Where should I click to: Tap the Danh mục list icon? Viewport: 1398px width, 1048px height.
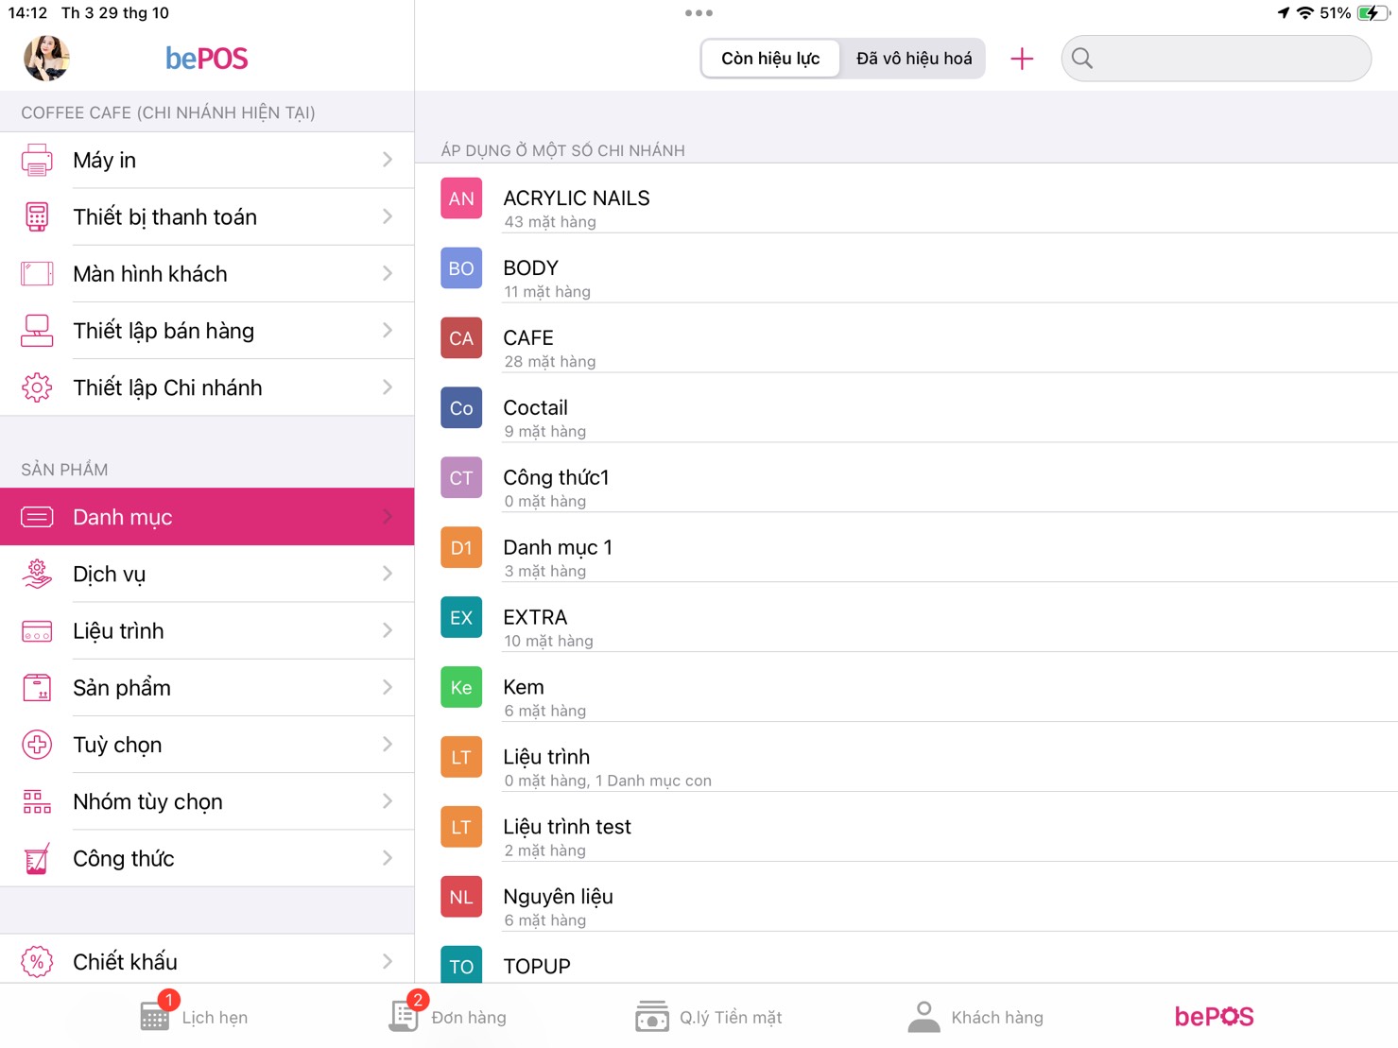37,517
